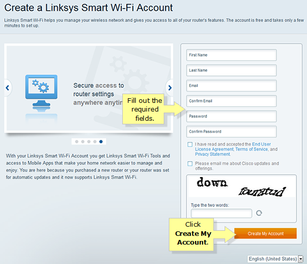Open the Privacy Statement link
Screen dimensions: 307x264
(x=213, y=155)
